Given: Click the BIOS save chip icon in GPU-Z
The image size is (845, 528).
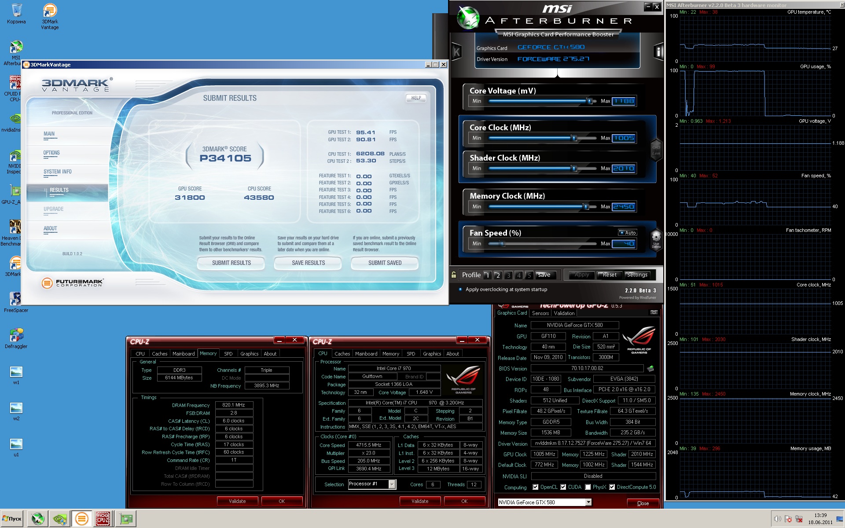Looking at the screenshot, I should (650, 368).
